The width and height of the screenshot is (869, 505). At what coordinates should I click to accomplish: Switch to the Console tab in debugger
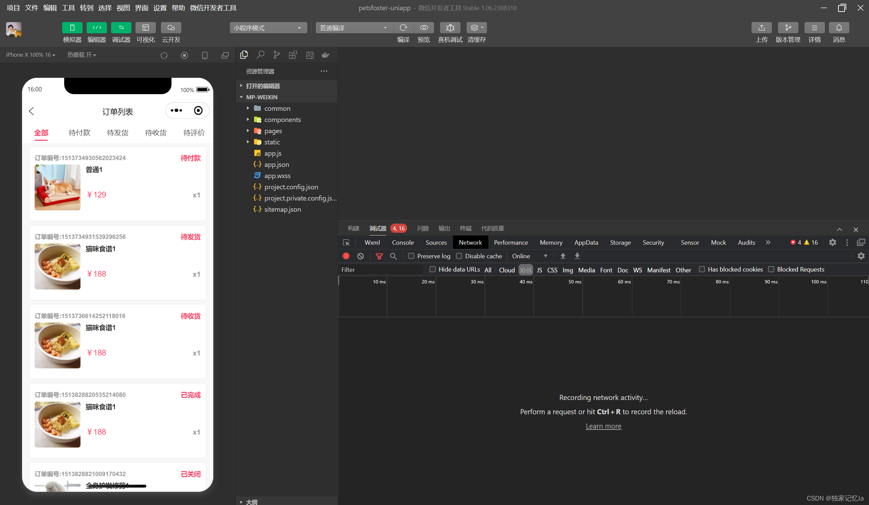(402, 242)
